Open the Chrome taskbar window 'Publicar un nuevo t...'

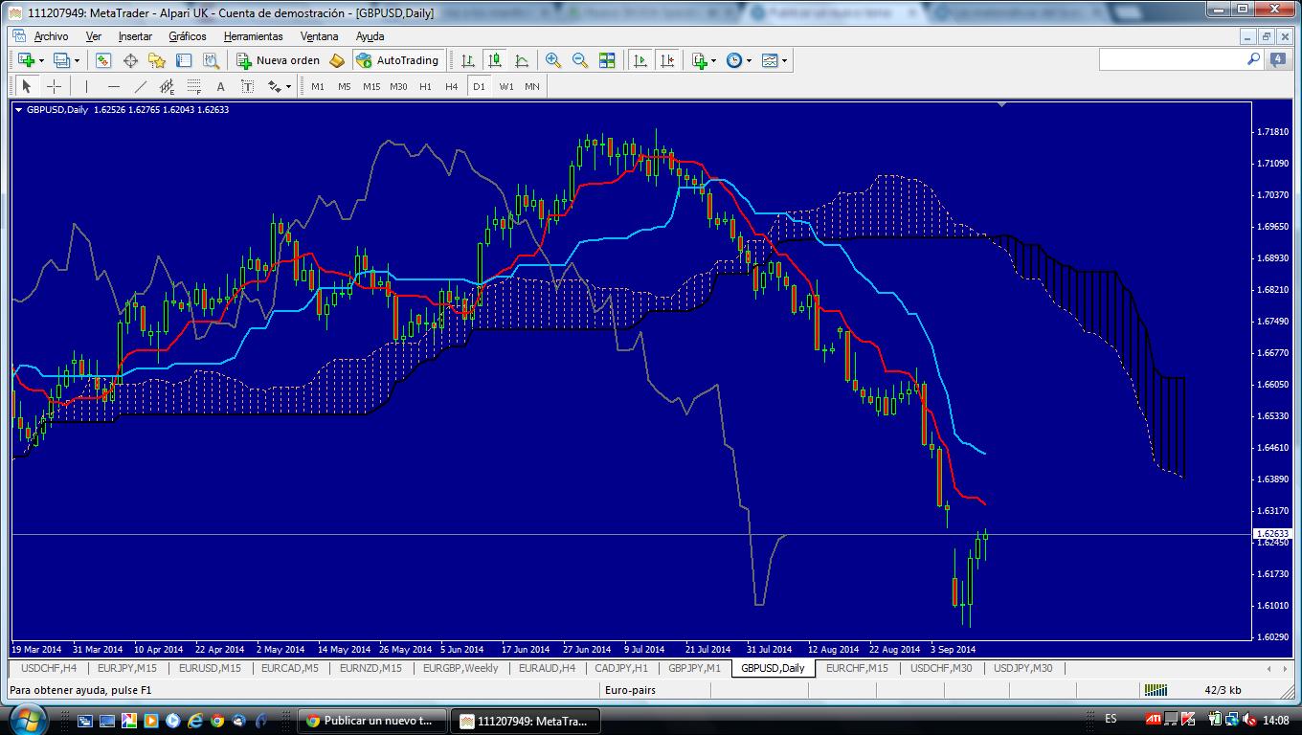click(x=370, y=721)
